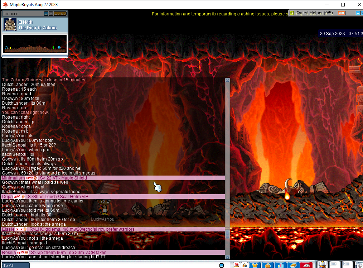Click the yellow Quest Helper icon
363x268 pixels.
(292, 13)
